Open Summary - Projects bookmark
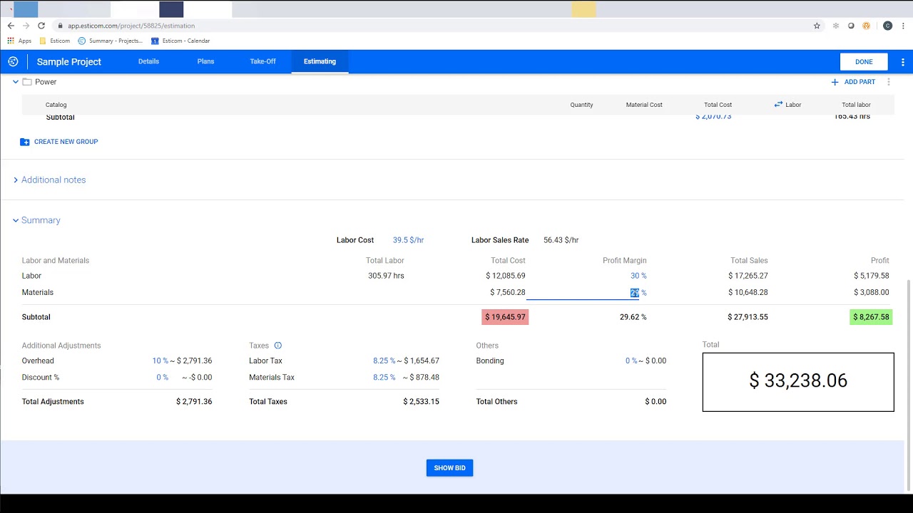This screenshot has width=913, height=513. [x=111, y=41]
